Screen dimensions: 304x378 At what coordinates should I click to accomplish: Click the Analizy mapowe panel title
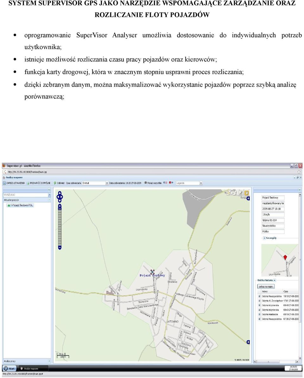pos(14,177)
